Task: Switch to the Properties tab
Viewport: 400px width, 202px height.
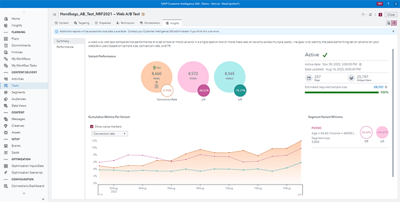Action: tap(103, 23)
